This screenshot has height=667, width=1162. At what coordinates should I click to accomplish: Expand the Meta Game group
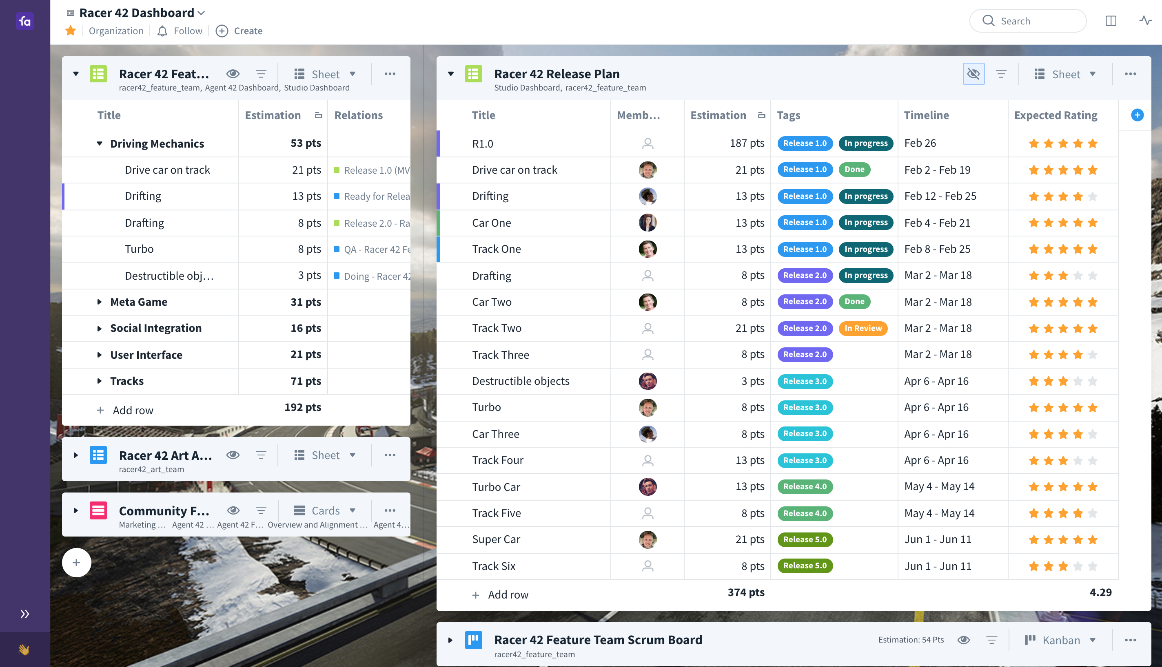tap(100, 302)
